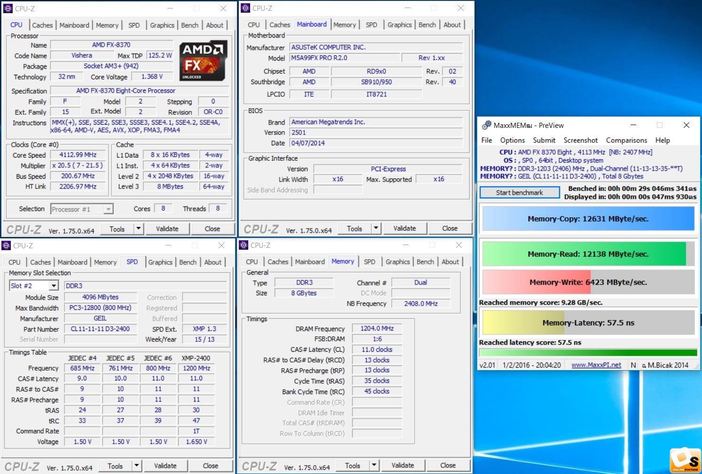Open the Help menu in MaxxMEM
Image resolution: width=702 pixels, height=474 pixels.
(663, 140)
